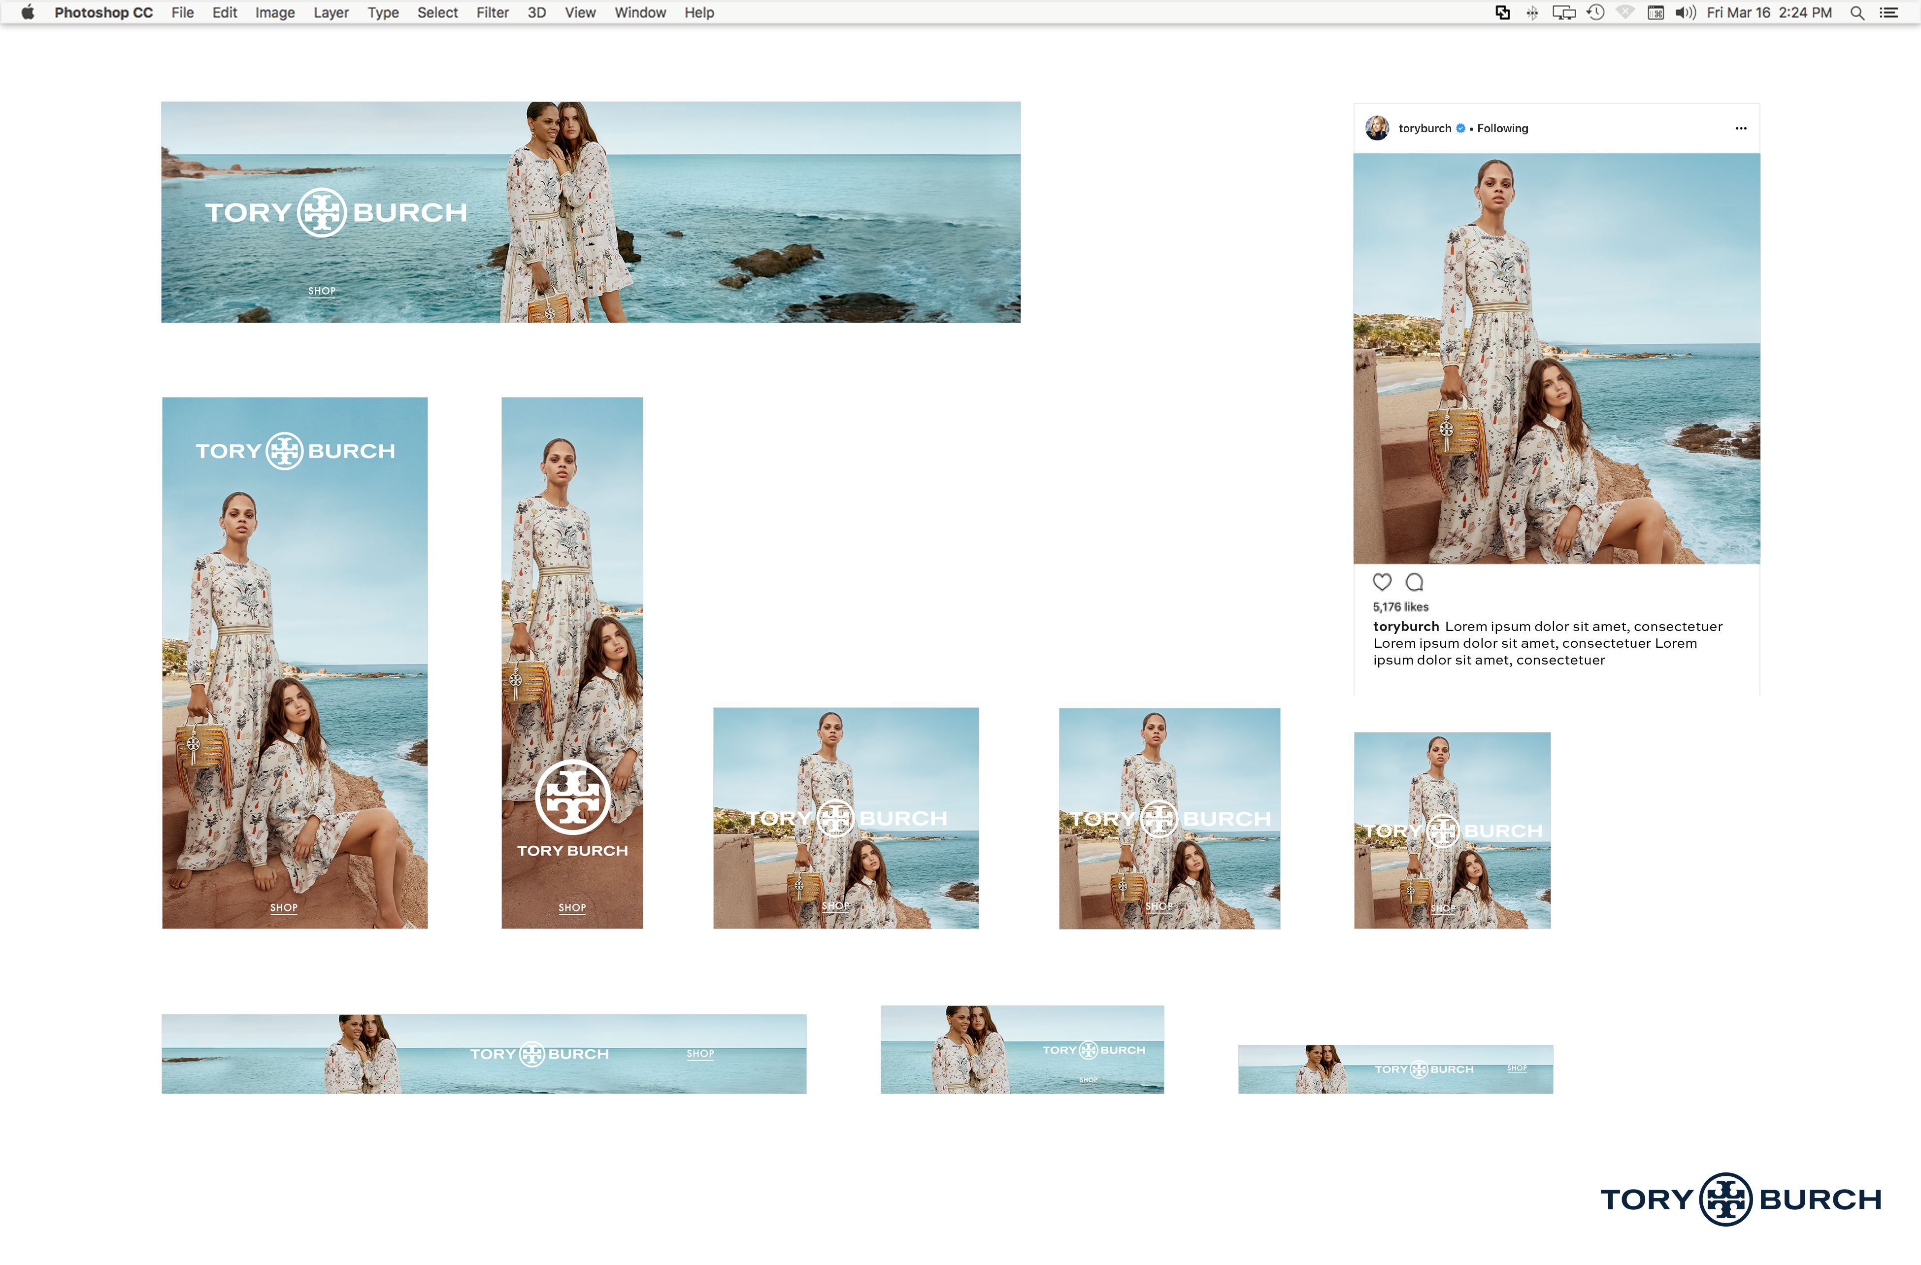Click logo emblem on smallest bottom leaderboard banner
This screenshot has height=1265, width=1921.
[x=1419, y=1069]
